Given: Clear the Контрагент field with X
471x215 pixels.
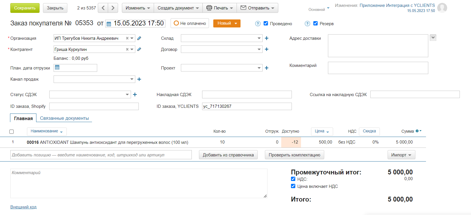Looking at the screenshot, I should [x=127, y=49].
